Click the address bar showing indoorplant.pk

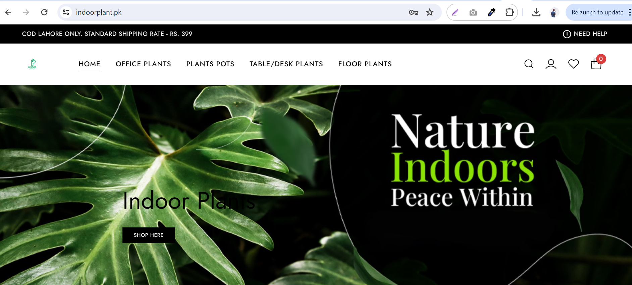point(235,12)
